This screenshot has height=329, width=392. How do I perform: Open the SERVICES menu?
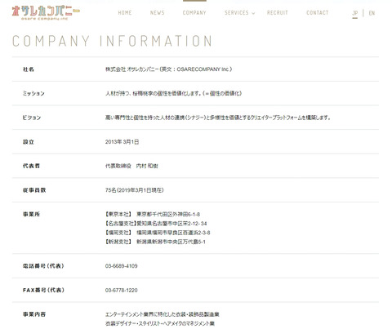[237, 13]
